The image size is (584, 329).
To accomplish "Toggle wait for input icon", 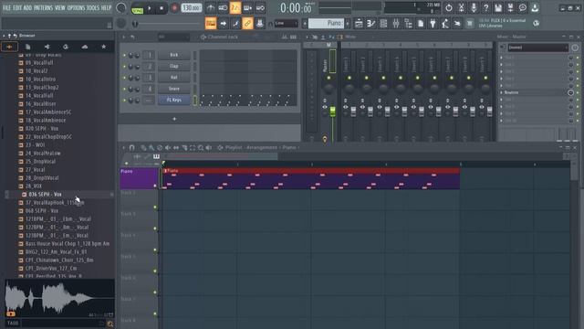I will coord(223,8).
